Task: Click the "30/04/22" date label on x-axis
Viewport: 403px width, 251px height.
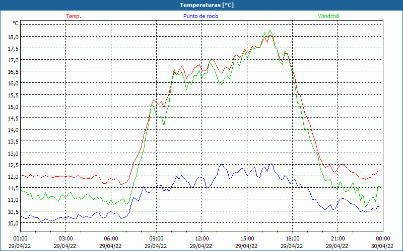Action: (382, 246)
